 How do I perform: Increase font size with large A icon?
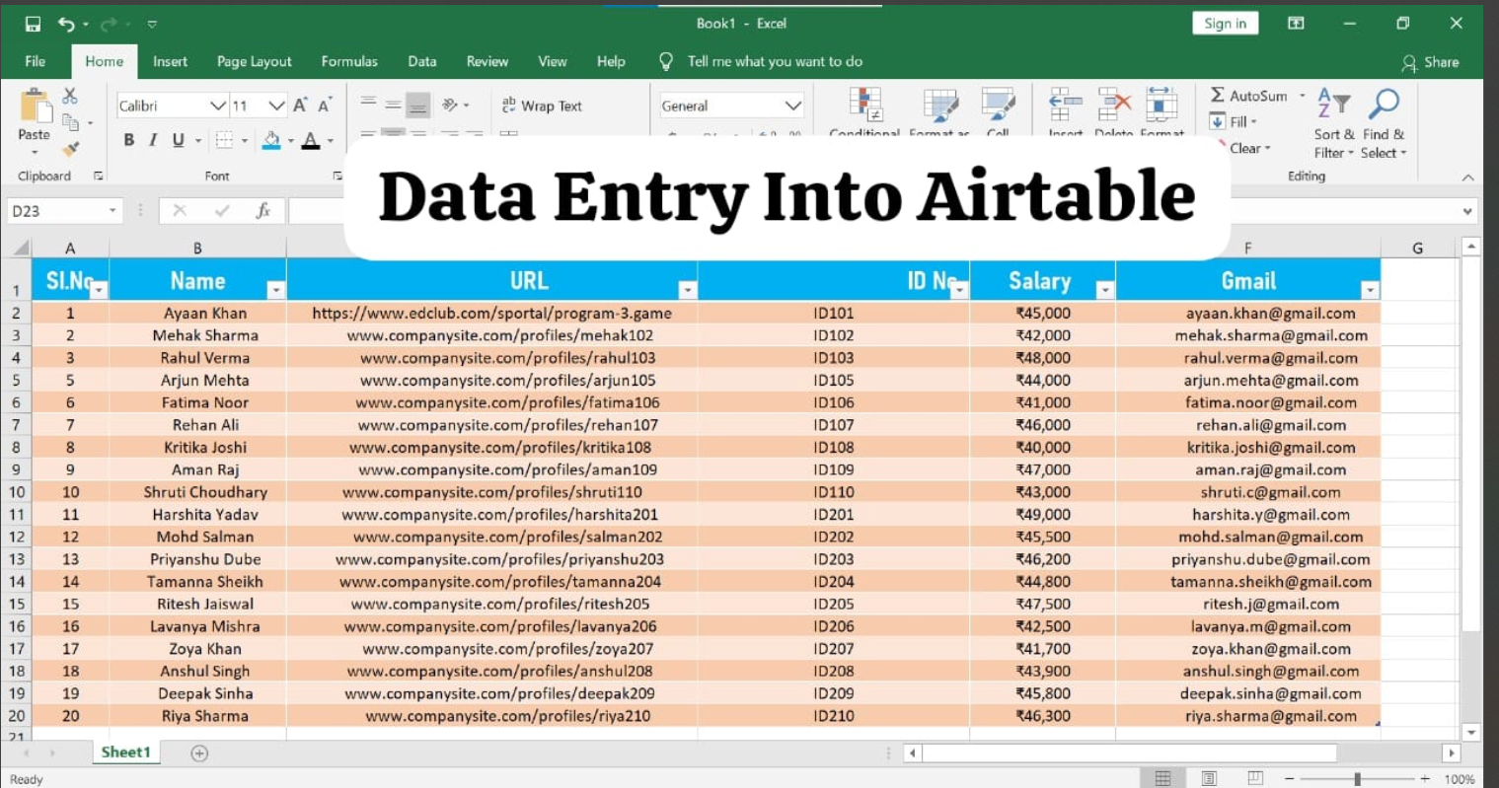pos(300,105)
